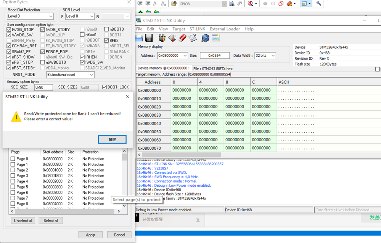Click the comment selection icon
This screenshot has width=381, height=243.
click(x=156, y=3)
